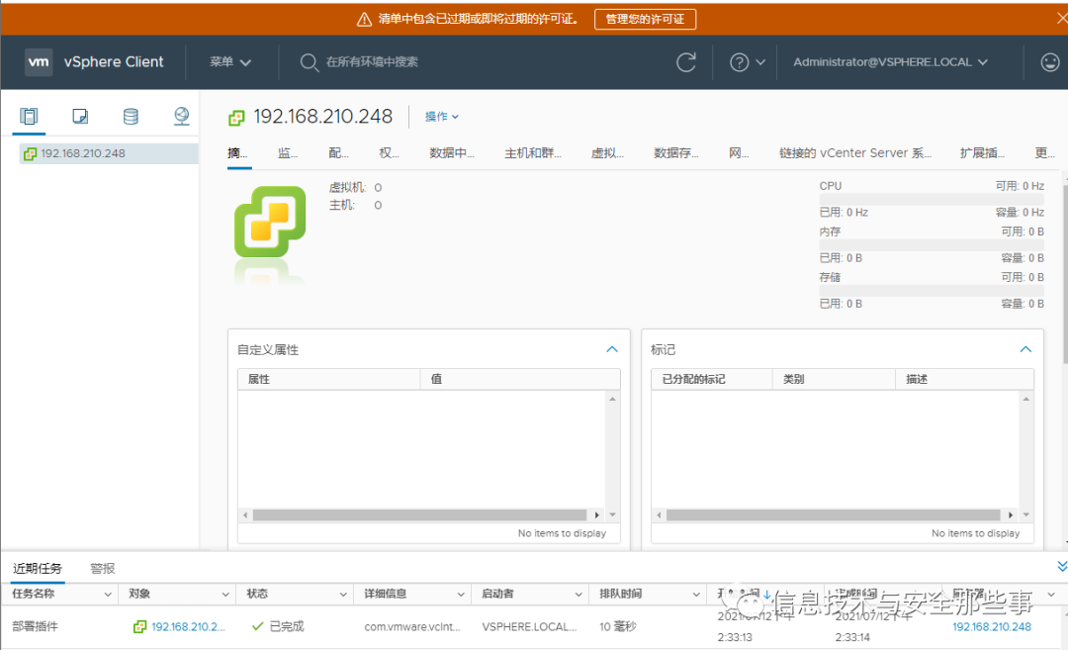Switch to the 权限 permissions tab
The height and width of the screenshot is (650, 1068).
point(389,153)
